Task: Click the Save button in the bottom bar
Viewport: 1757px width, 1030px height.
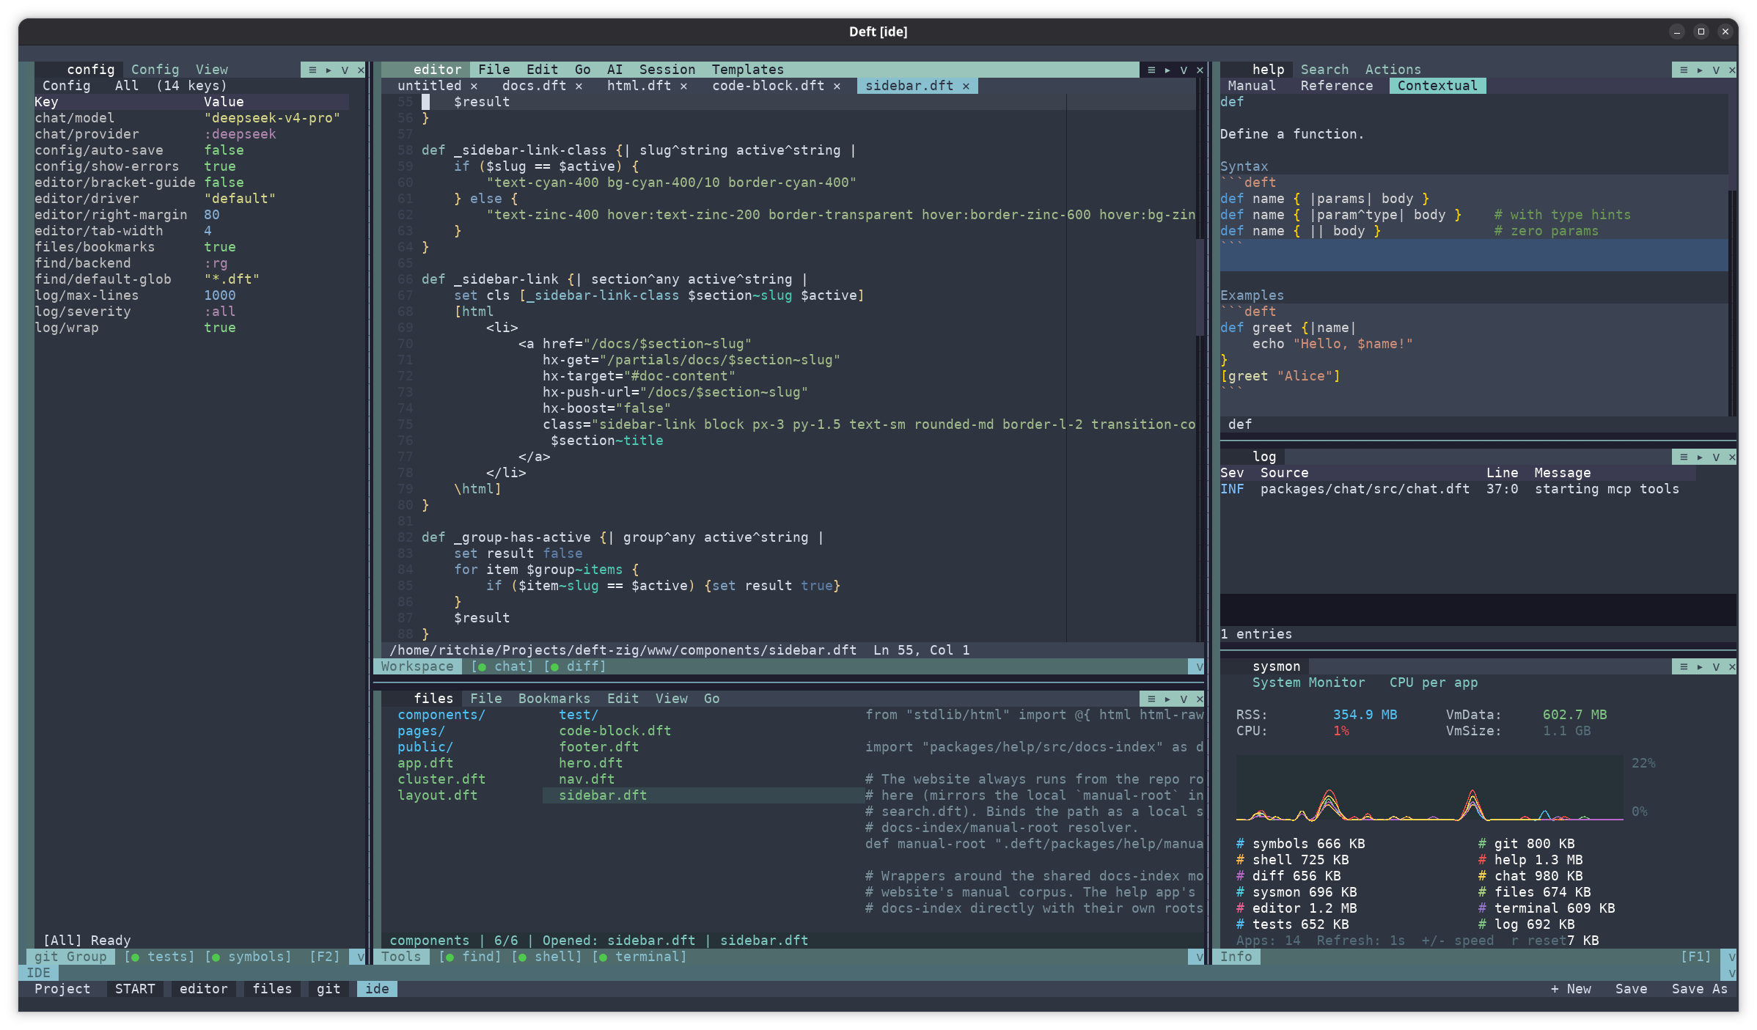Action: pos(1632,989)
